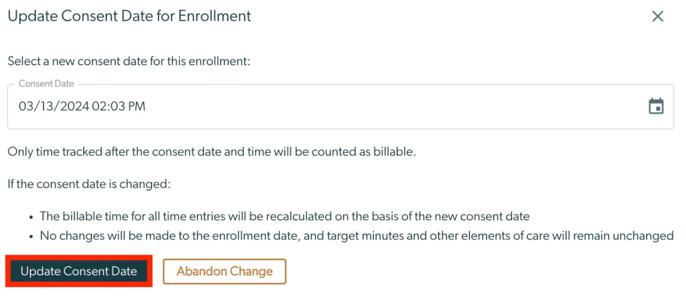Click the highlighted Update Consent Date button
This screenshot has height=296, width=686.
[79, 271]
